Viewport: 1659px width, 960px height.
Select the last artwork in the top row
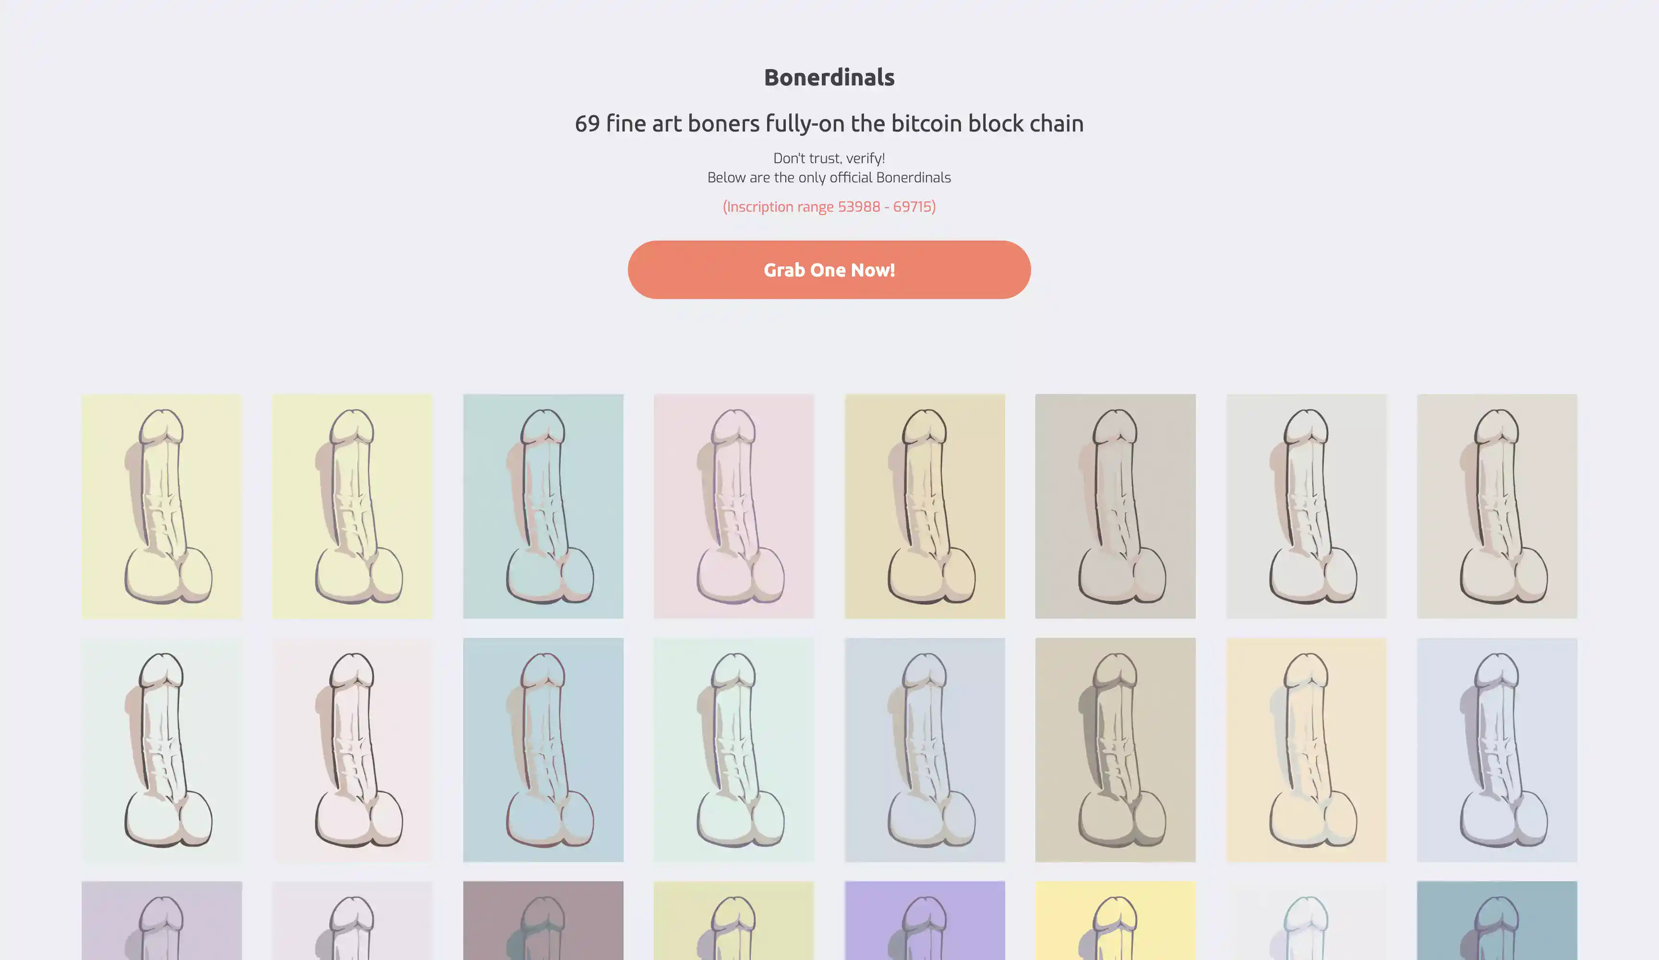1497,505
